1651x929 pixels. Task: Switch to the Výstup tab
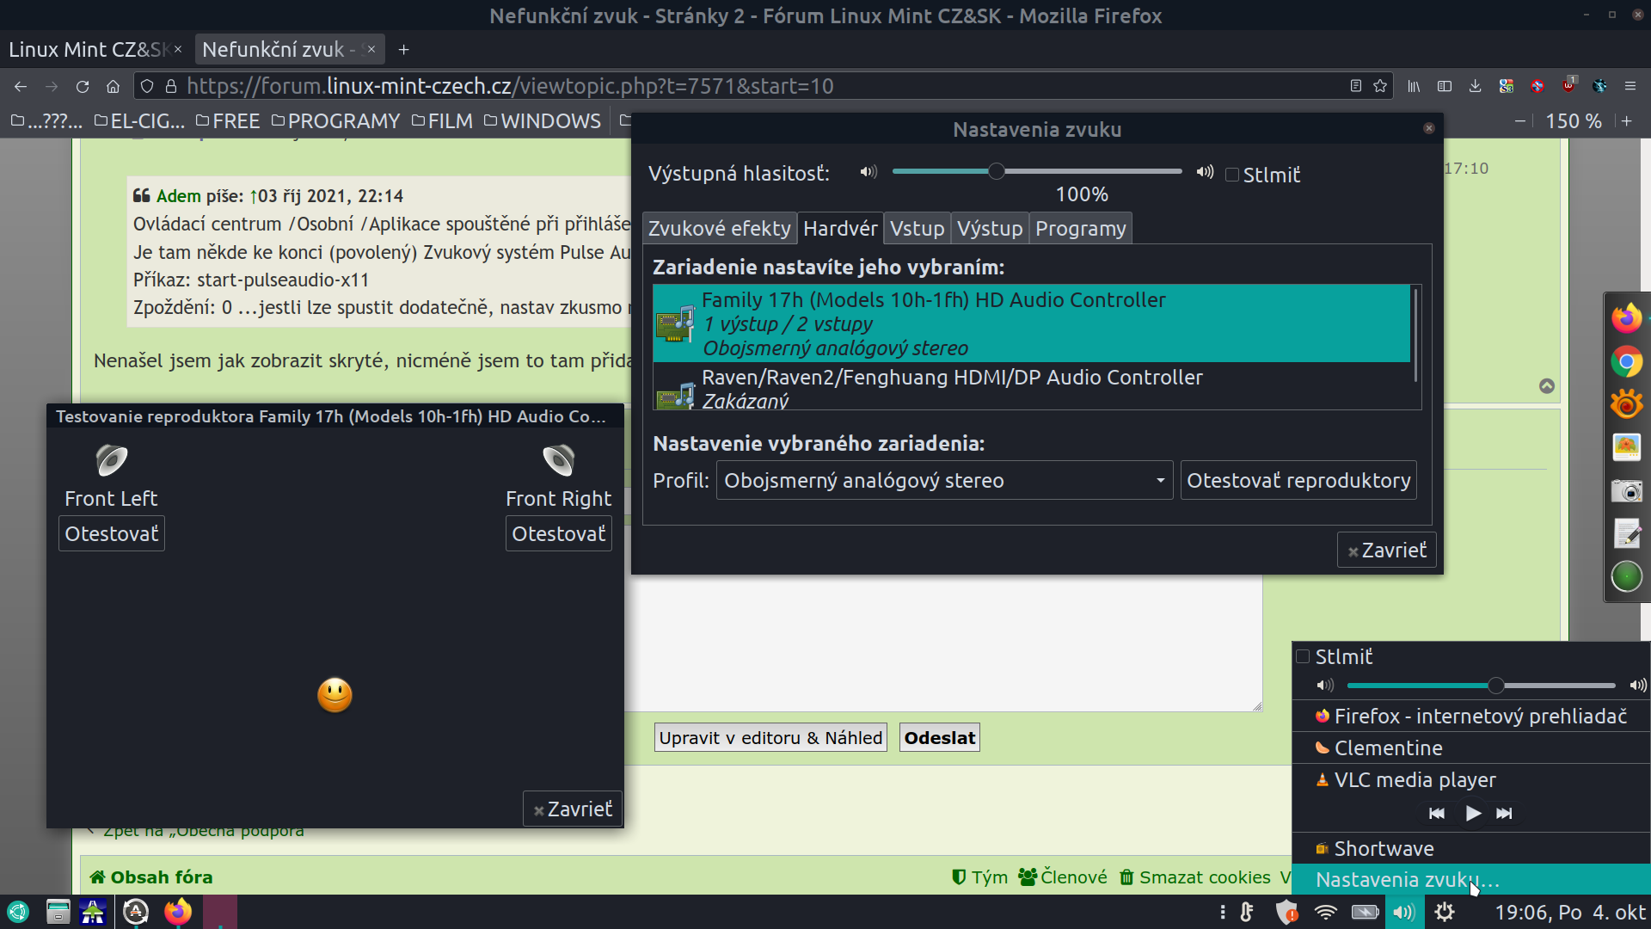pyautogui.click(x=990, y=228)
